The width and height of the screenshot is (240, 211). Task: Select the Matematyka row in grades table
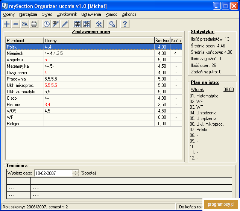click(x=94, y=66)
